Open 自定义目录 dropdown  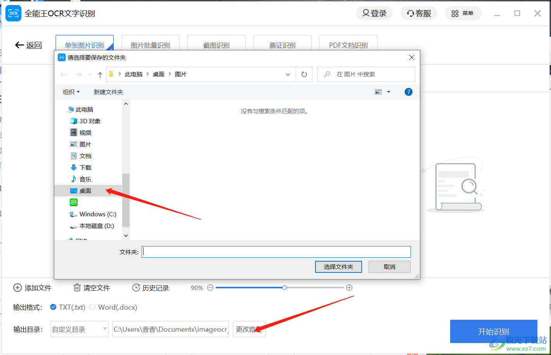[80, 329]
